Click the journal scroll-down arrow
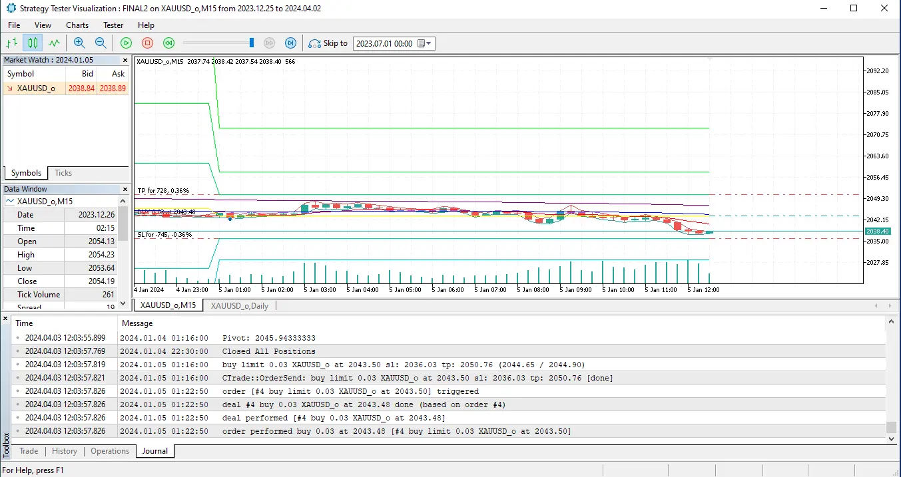 891,438
